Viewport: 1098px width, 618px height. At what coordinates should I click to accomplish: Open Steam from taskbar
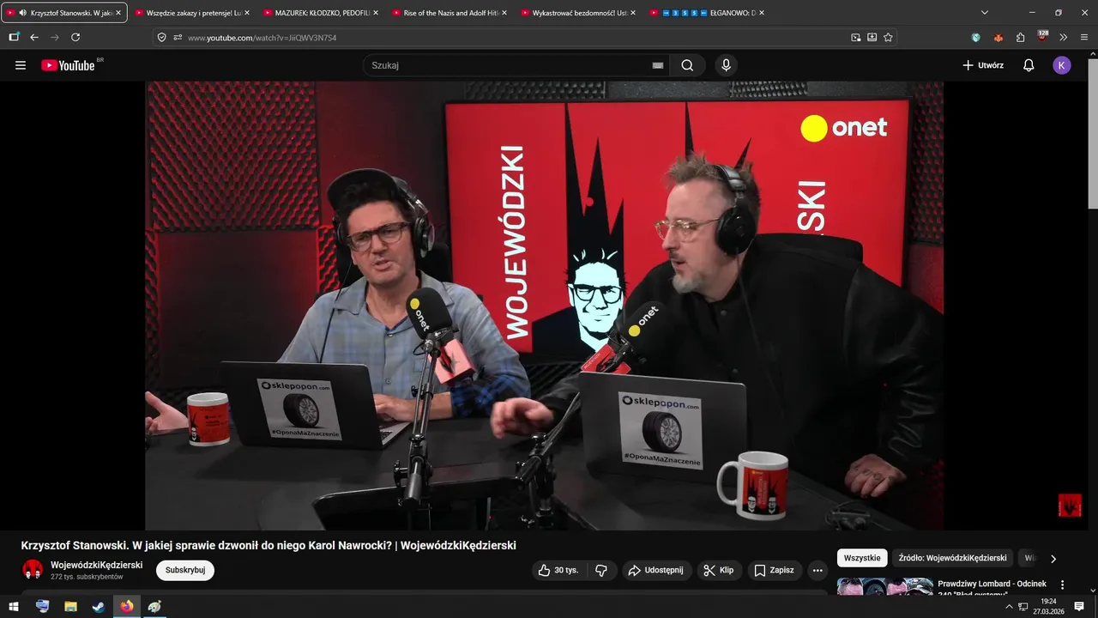coord(98,606)
